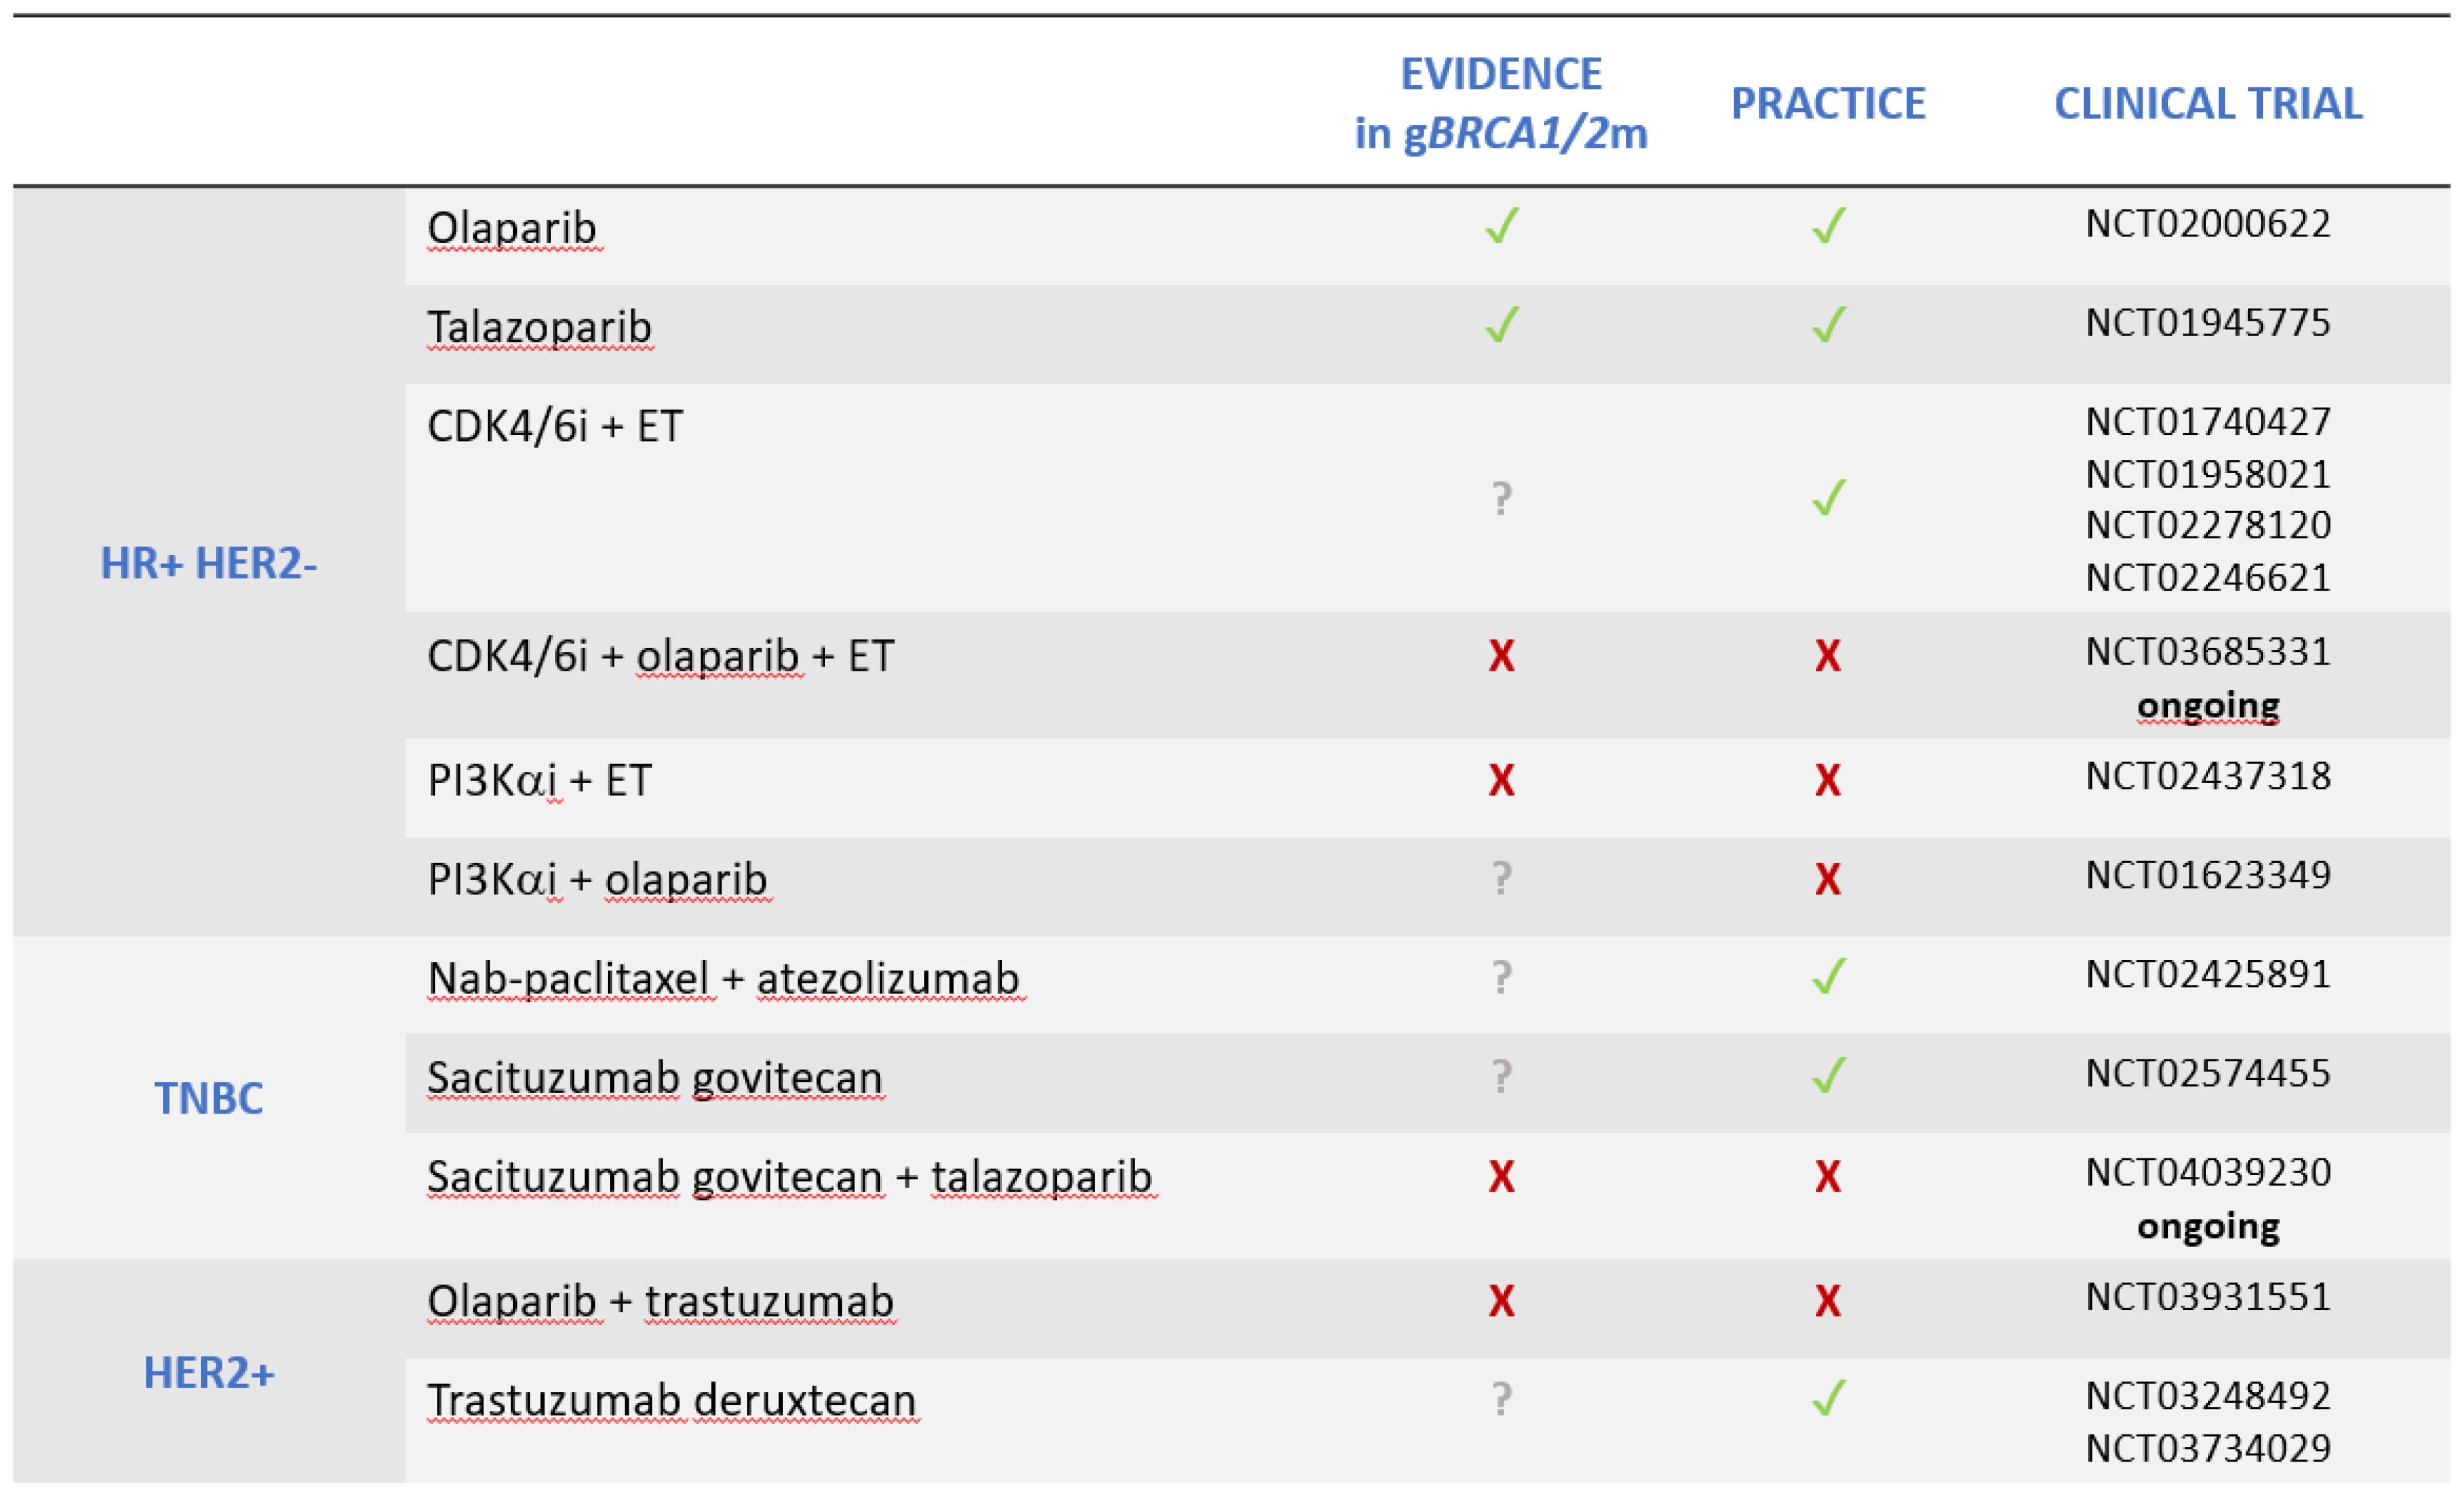The height and width of the screenshot is (1497, 2464).
Task: Click the EVIDENCE in gBRCA1/2m column header
Action: pos(1501,104)
